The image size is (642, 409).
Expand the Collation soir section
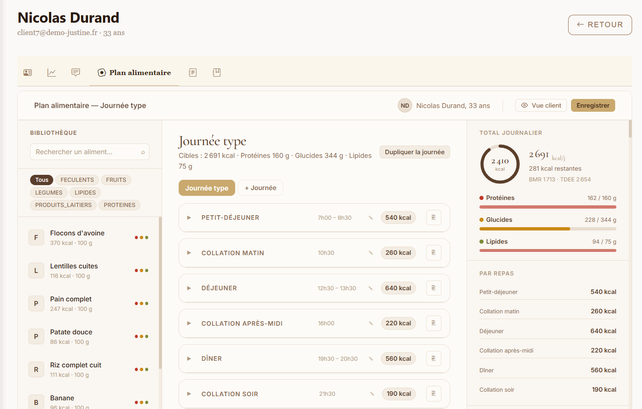189,394
